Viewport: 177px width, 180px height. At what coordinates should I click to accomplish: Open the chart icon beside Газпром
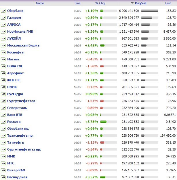3,18
